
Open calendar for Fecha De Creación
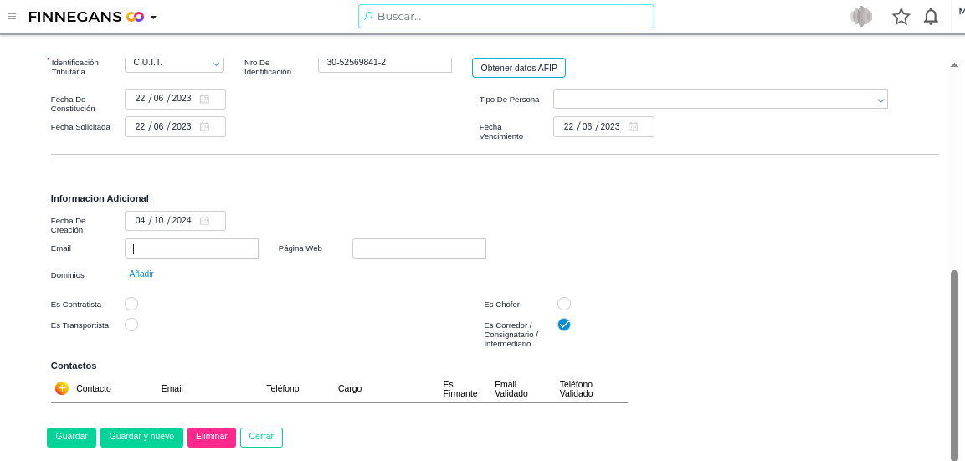[x=205, y=220]
